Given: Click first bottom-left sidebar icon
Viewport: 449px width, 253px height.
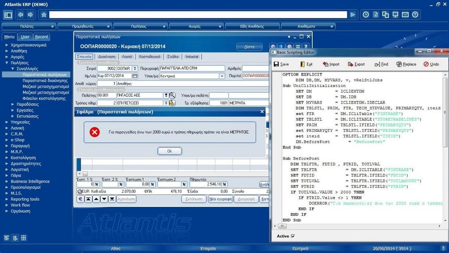Looking at the screenshot, I should tap(7, 238).
